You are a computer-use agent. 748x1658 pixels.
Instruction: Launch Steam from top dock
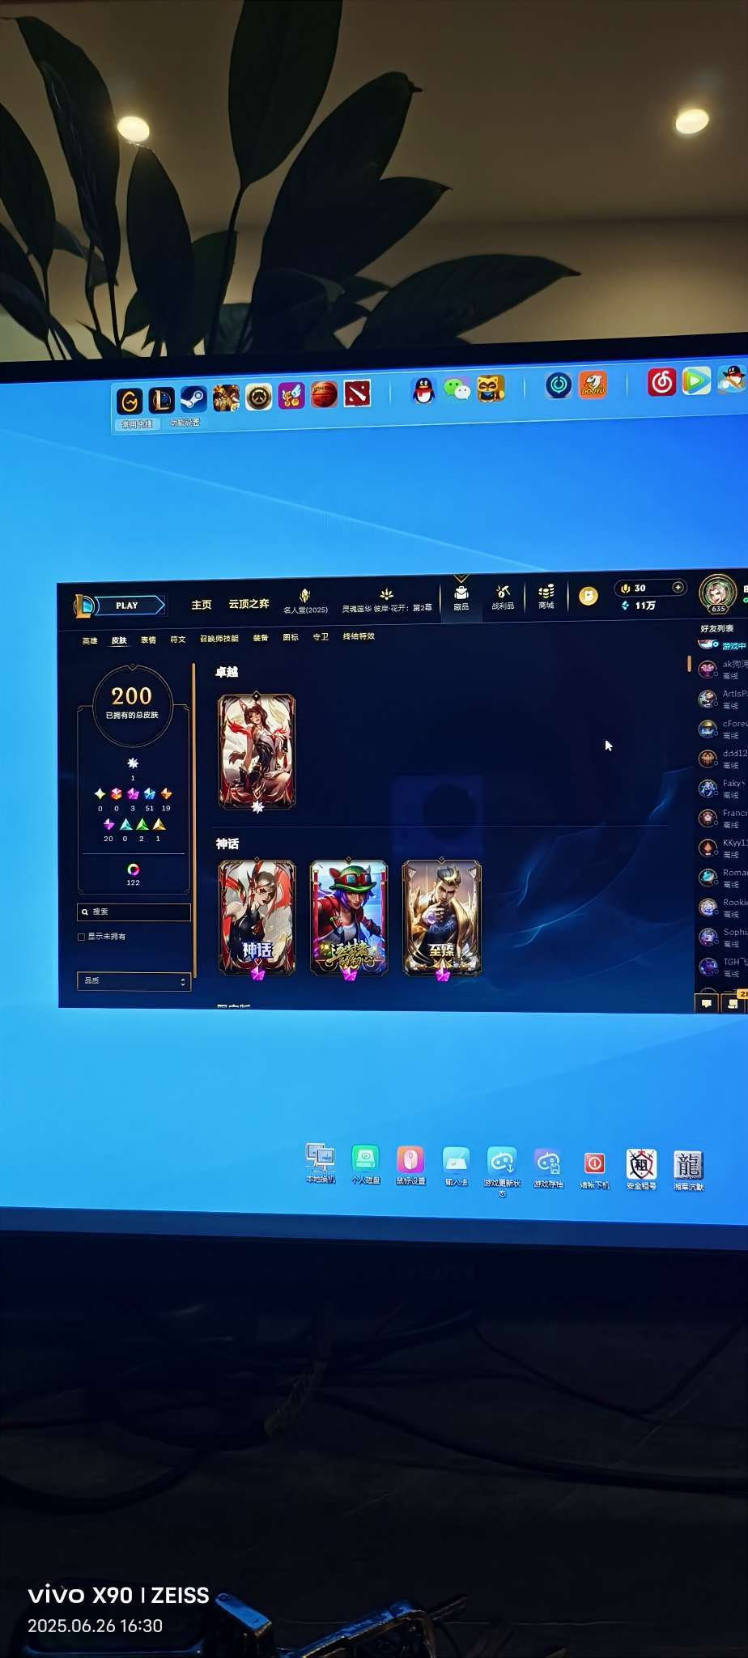pyautogui.click(x=193, y=398)
